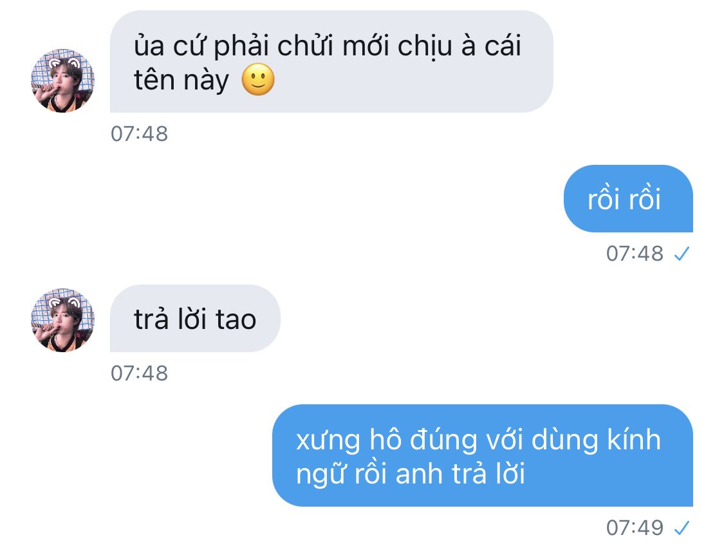Click the smiley emoji in first message
Screen dimensions: 724x544
pyautogui.click(x=258, y=79)
